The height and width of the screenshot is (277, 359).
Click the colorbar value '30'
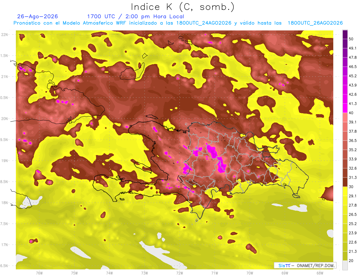point(352,186)
